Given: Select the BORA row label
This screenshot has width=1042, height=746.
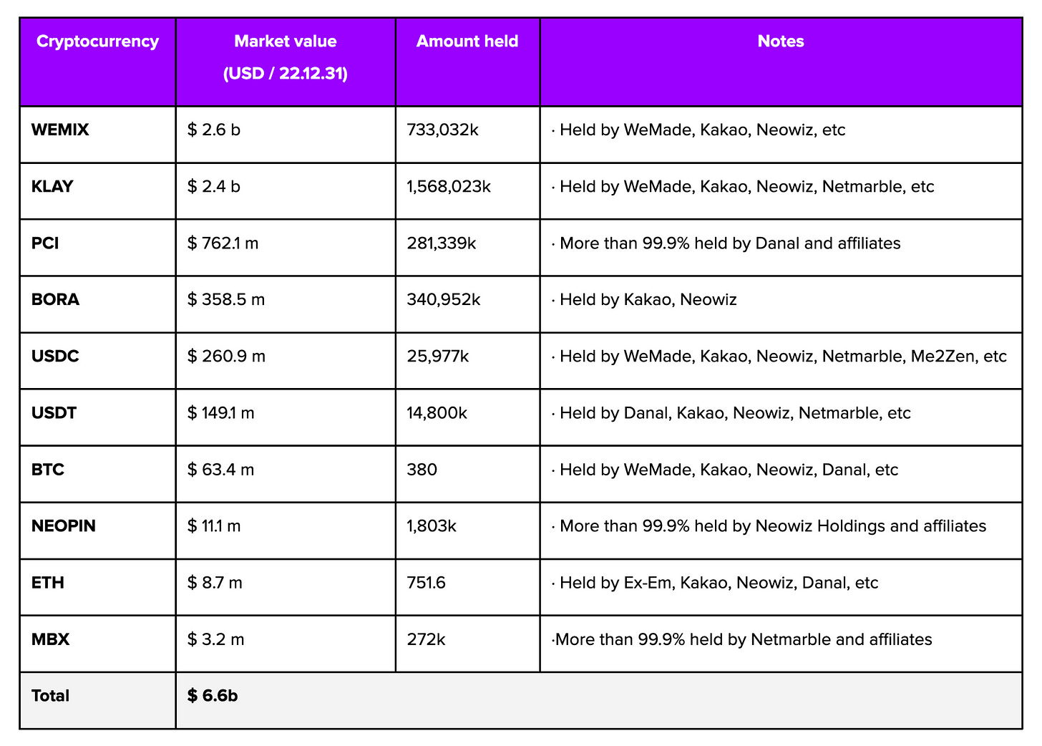Looking at the screenshot, I should (55, 300).
